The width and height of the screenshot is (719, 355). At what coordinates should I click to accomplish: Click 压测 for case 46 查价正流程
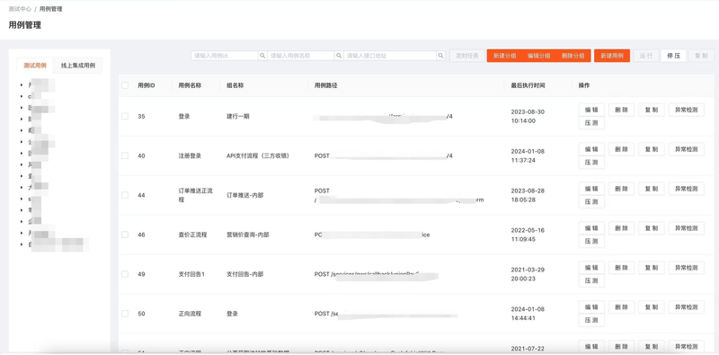tap(591, 241)
